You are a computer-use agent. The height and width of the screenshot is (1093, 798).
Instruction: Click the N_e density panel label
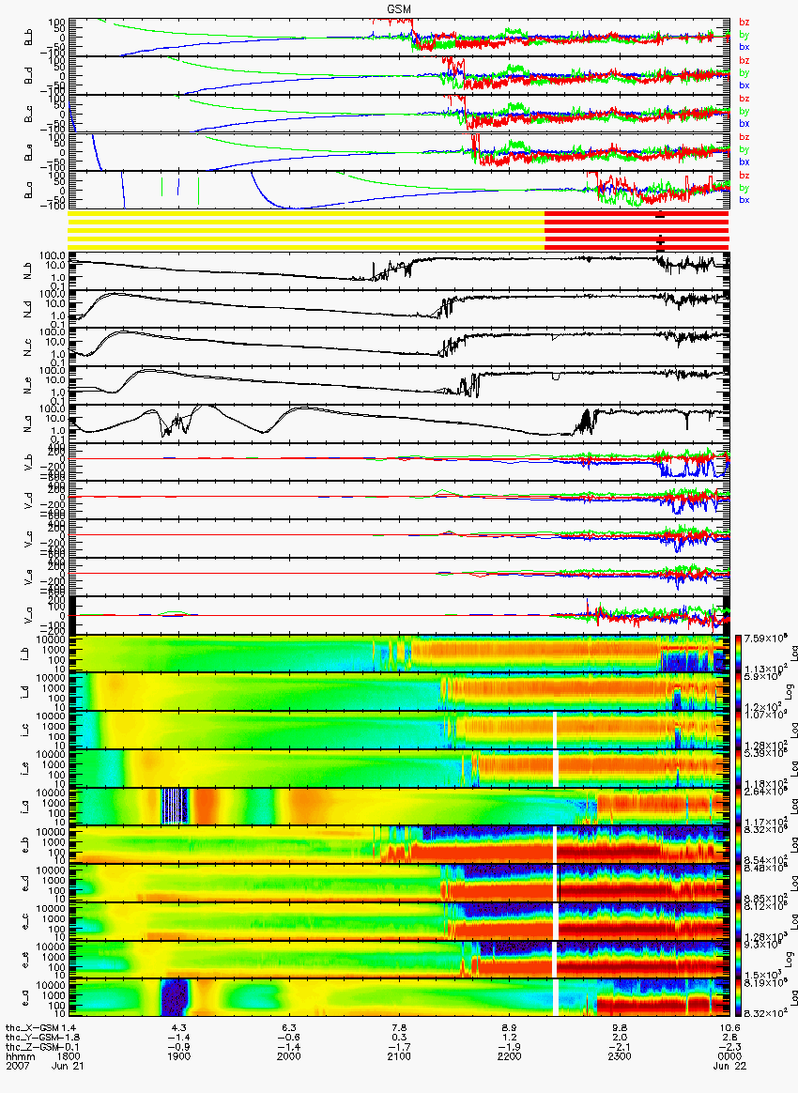pyautogui.click(x=28, y=385)
